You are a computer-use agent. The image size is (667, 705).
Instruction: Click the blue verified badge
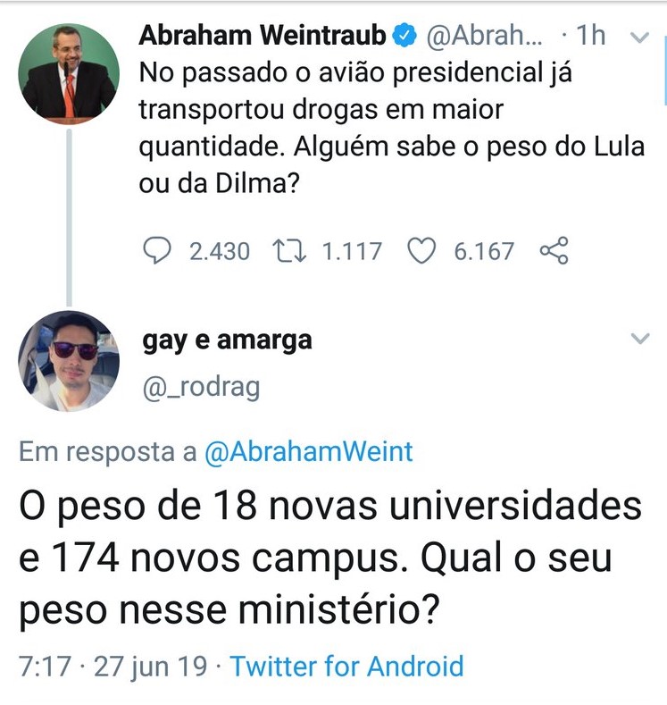[404, 36]
